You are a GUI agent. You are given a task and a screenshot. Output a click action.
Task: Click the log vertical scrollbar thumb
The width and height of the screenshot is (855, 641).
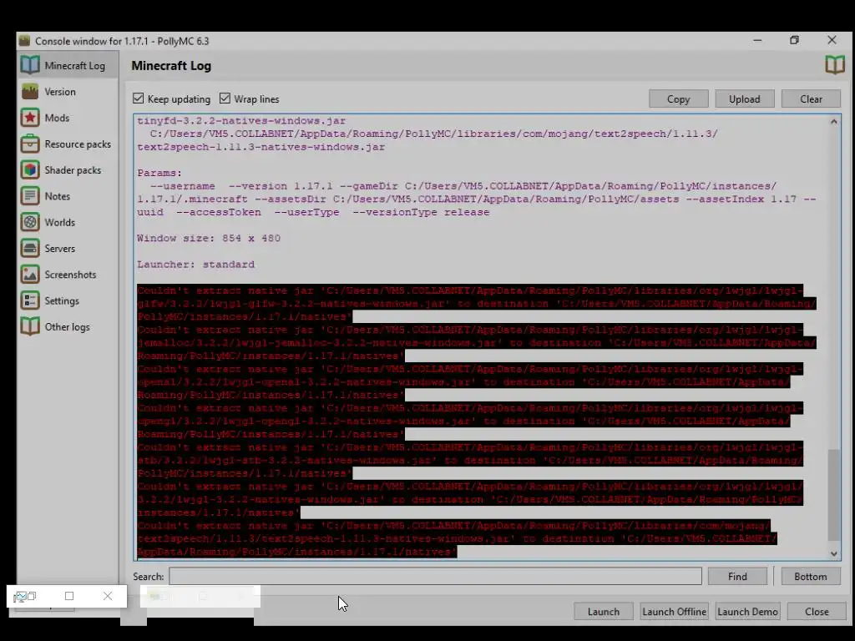(834, 496)
